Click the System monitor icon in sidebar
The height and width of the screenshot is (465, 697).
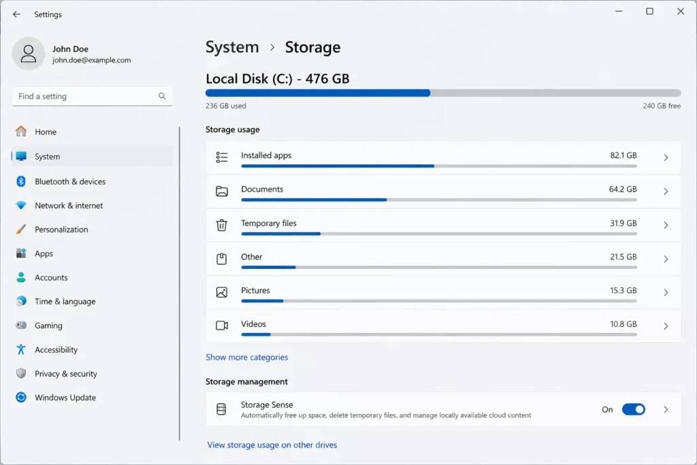tap(21, 157)
